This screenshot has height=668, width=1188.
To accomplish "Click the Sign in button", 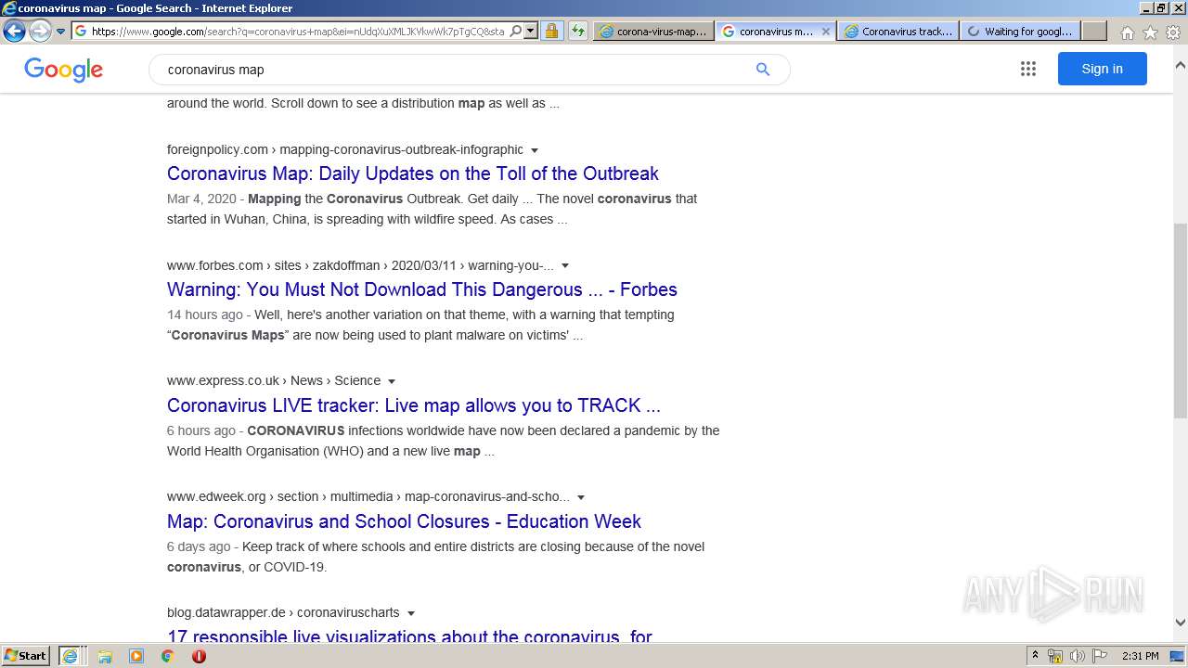I will point(1102,69).
